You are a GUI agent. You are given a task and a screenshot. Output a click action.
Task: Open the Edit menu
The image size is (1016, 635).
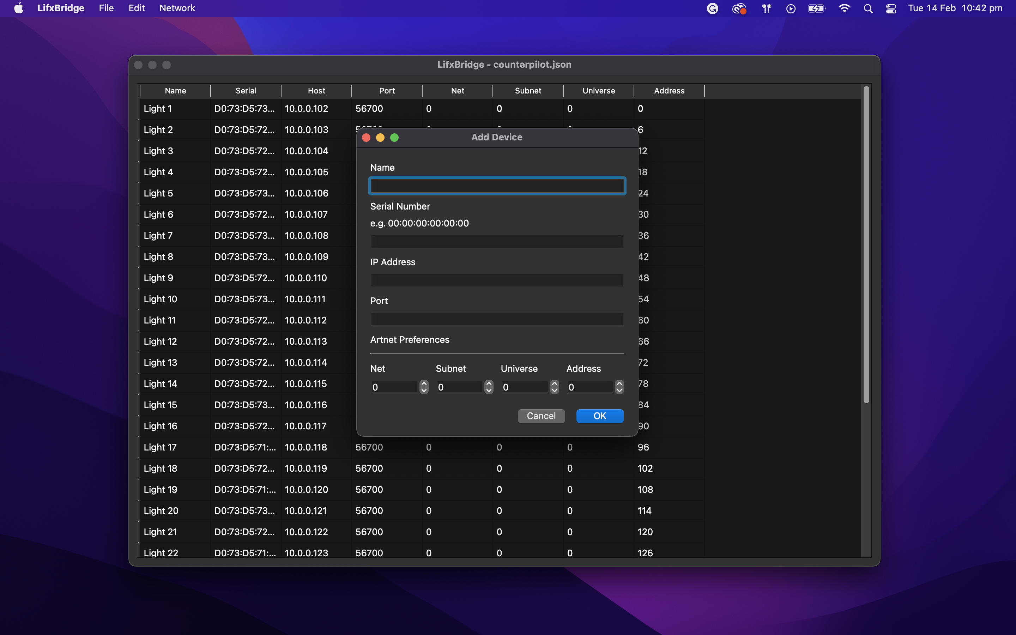pyautogui.click(x=137, y=8)
